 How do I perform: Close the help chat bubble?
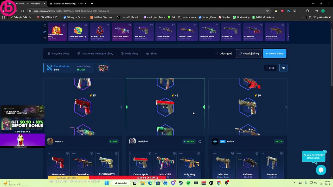coord(325,152)
